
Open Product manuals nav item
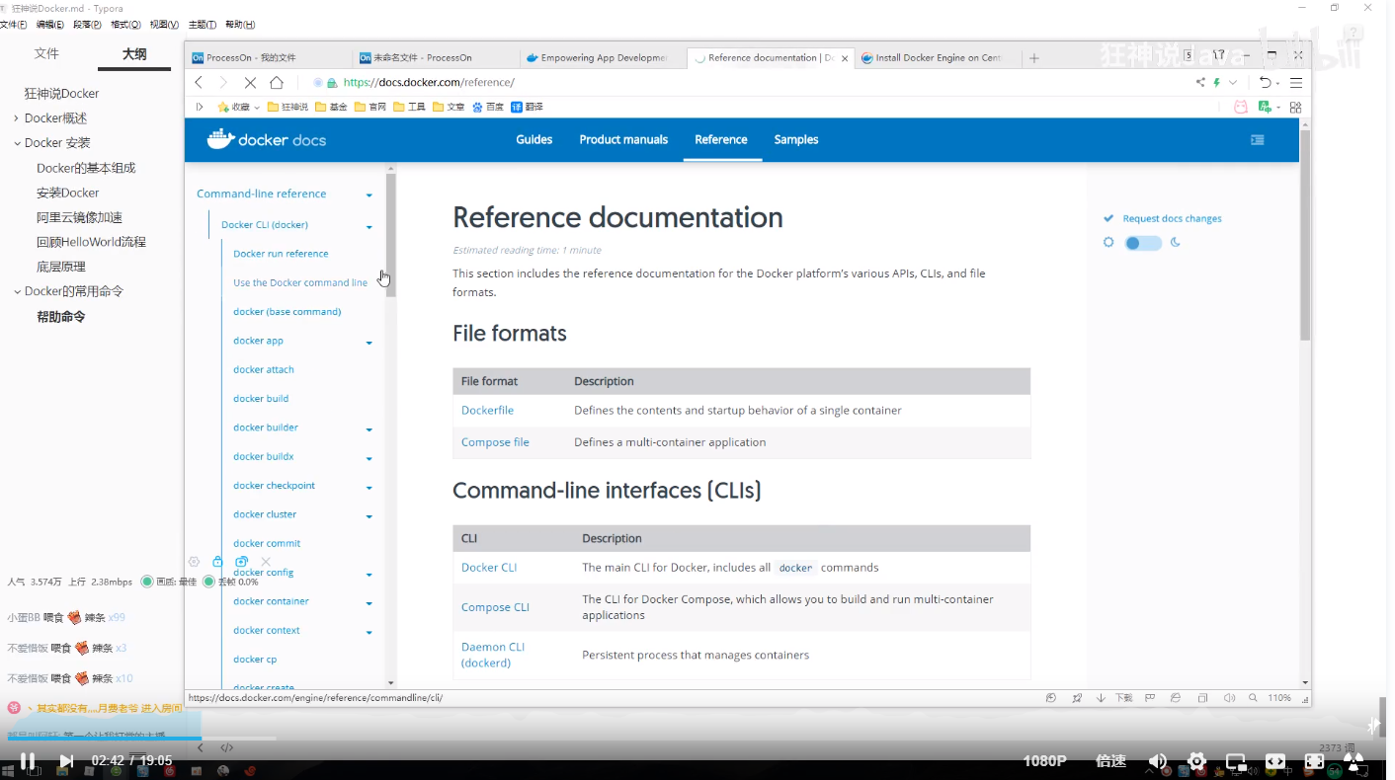coord(623,140)
